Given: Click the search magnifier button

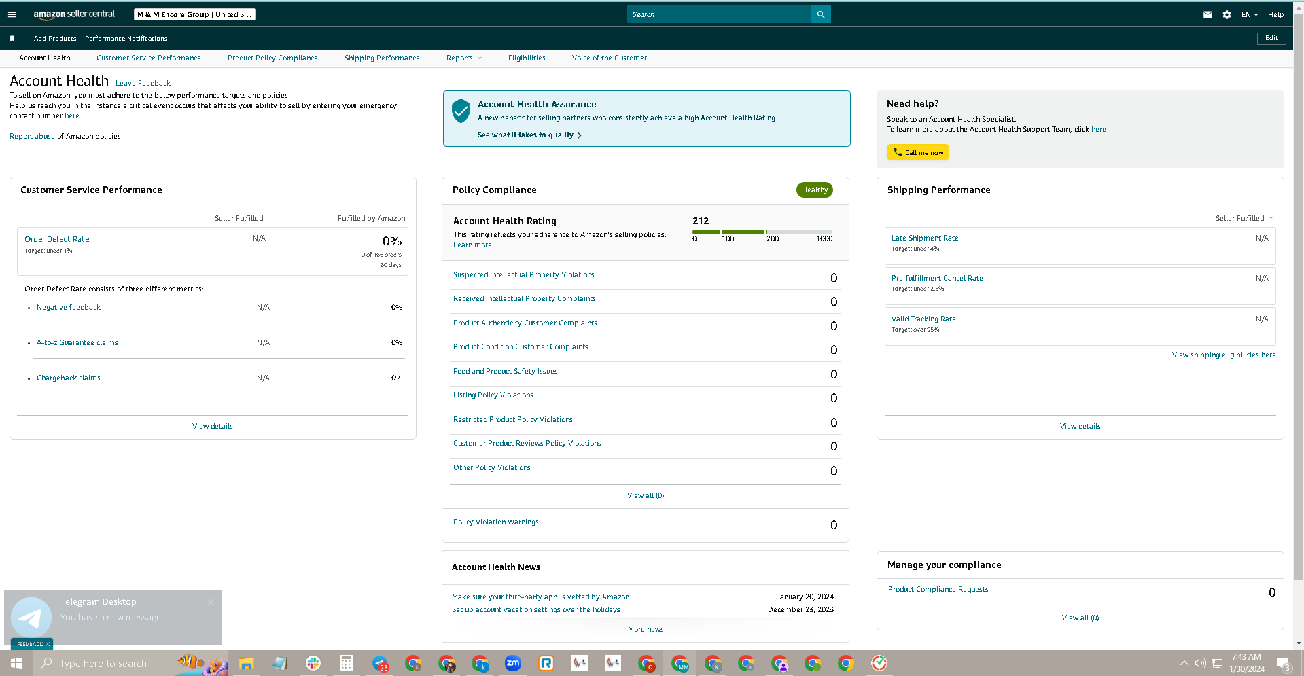Looking at the screenshot, I should pyautogui.click(x=820, y=14).
